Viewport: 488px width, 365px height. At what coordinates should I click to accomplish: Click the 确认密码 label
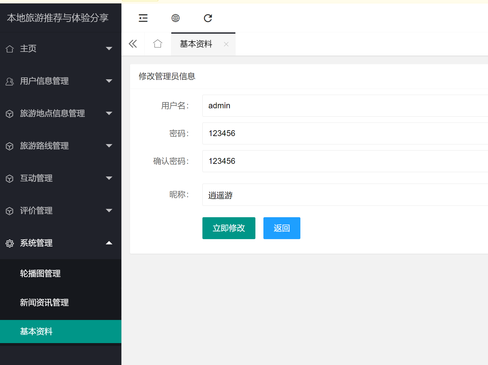click(x=171, y=161)
